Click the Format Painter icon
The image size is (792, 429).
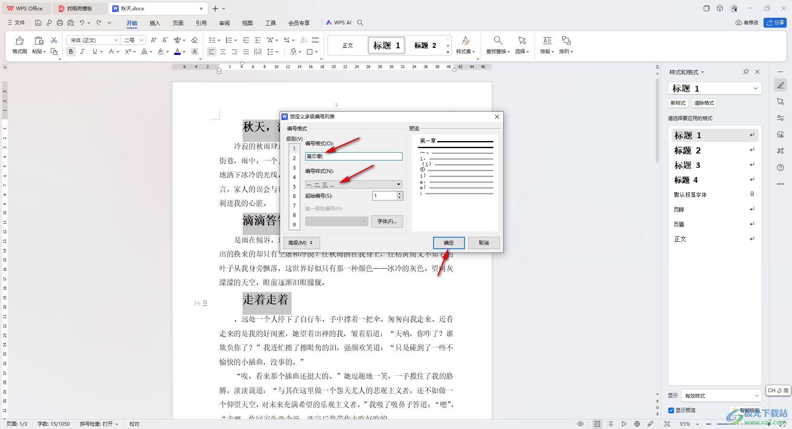pos(19,45)
